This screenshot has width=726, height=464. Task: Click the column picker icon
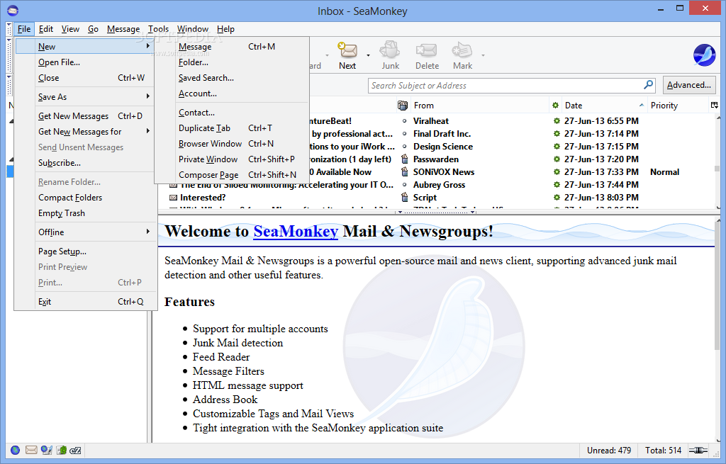(715, 106)
